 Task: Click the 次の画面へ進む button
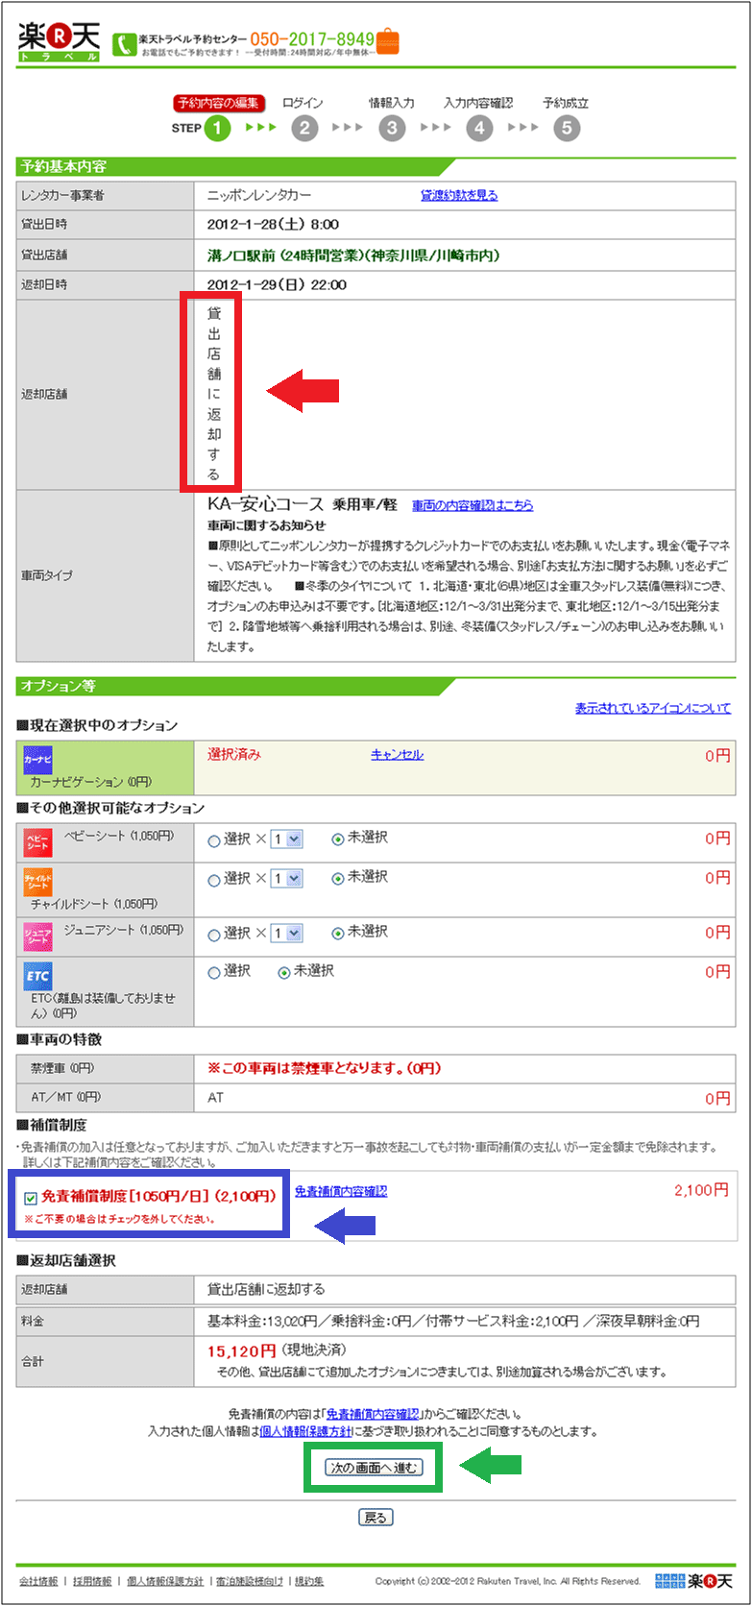pos(374,1468)
